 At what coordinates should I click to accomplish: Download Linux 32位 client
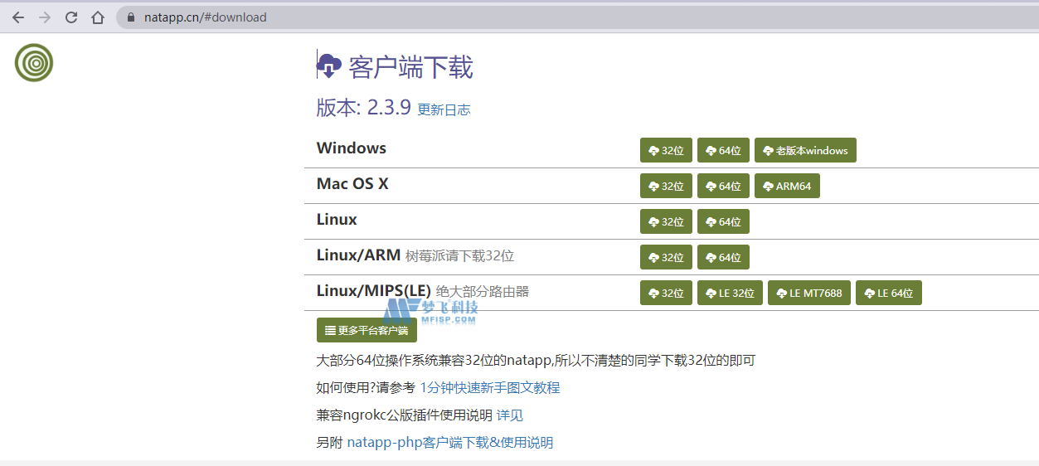point(666,222)
